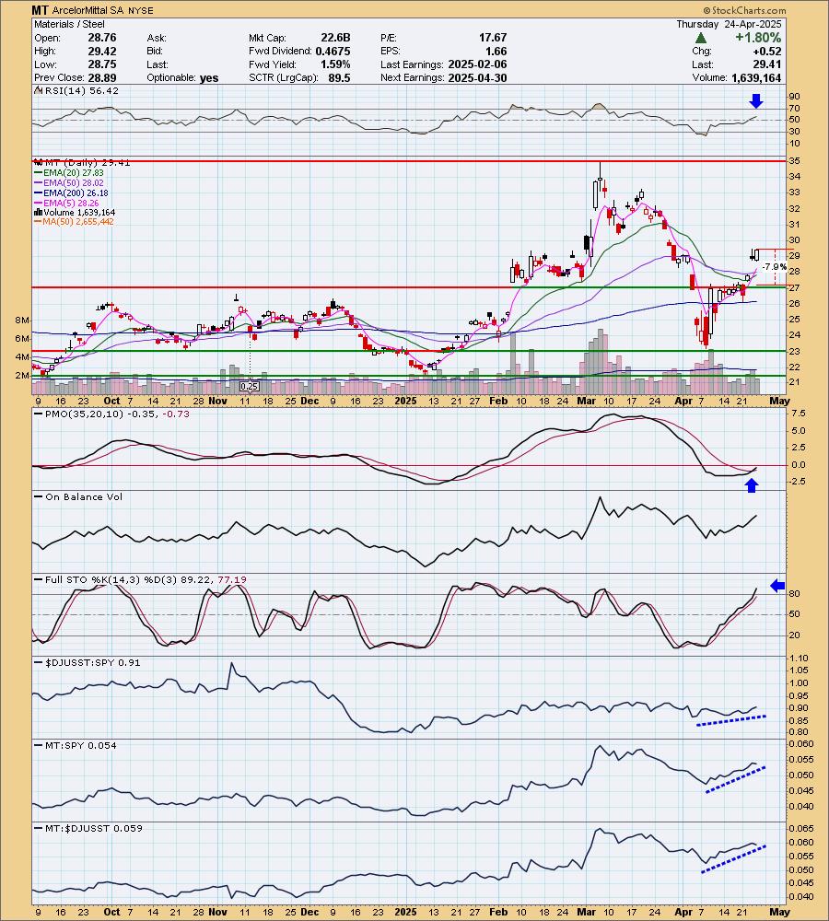
Task: Click the RSI(14) 56.42 label
Action: tap(82, 90)
